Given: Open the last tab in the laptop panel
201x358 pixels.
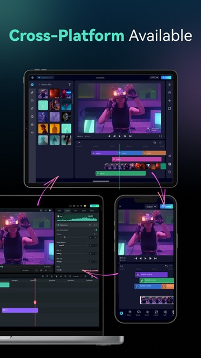Looking at the screenshot, I should tap(92, 210).
